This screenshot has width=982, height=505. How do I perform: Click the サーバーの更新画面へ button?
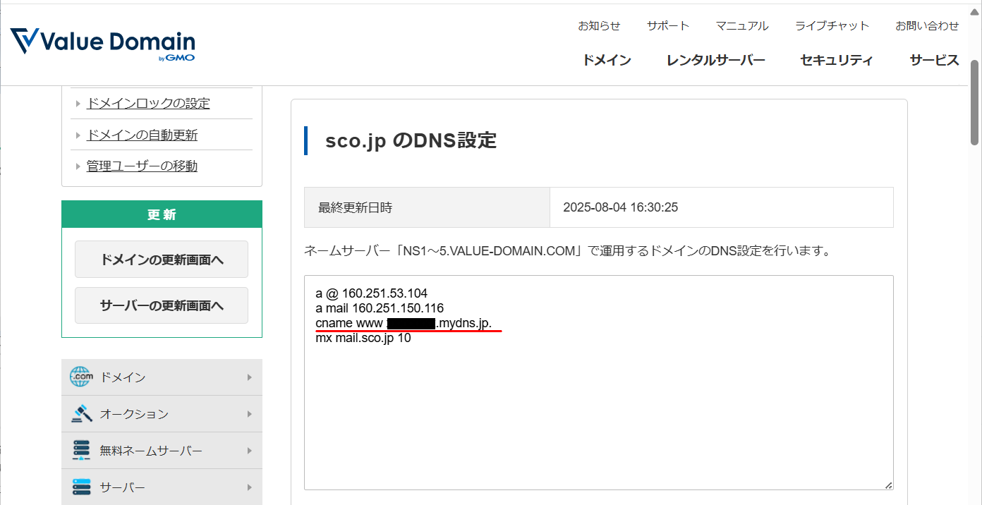click(x=162, y=305)
